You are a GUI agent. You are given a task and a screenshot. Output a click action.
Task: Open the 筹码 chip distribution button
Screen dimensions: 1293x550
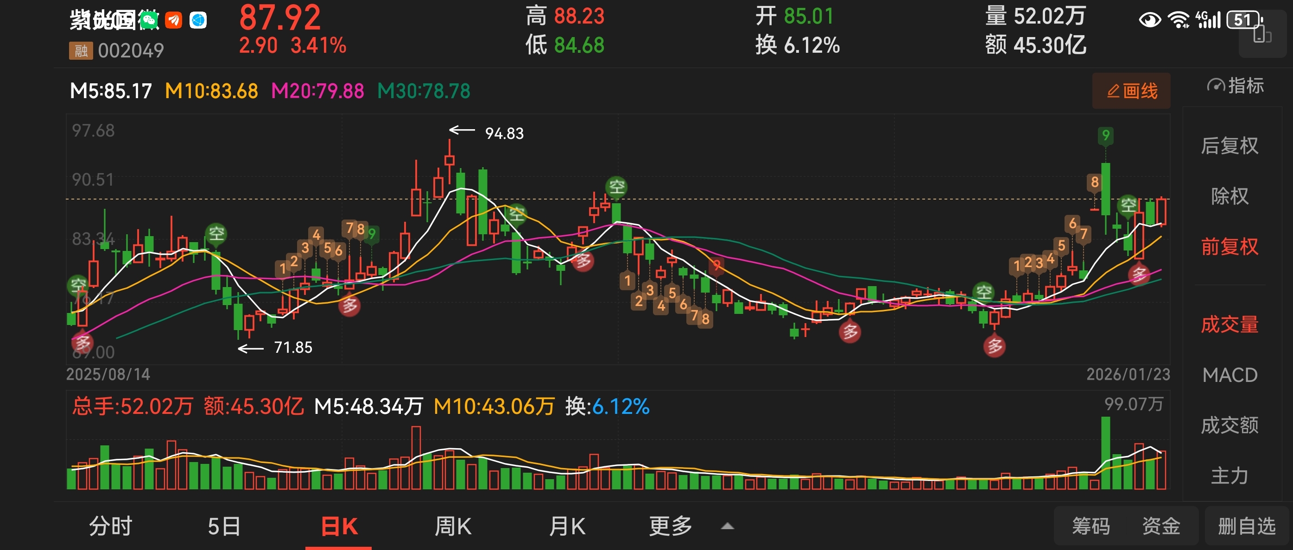(x=1091, y=526)
